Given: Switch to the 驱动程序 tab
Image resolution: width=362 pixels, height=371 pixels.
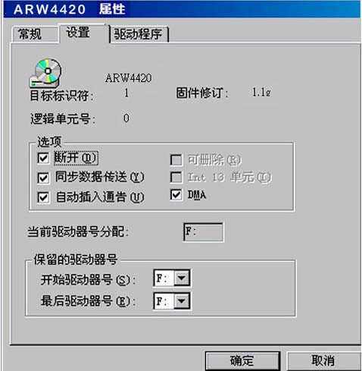Looking at the screenshot, I should pyautogui.click(x=139, y=34).
